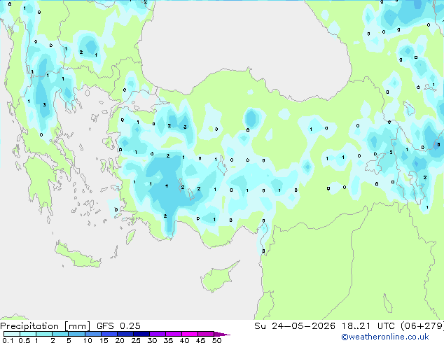Pick the 35–40 mm legend color box
The height and width of the screenshot is (343, 444).
pyautogui.click(x=174, y=334)
